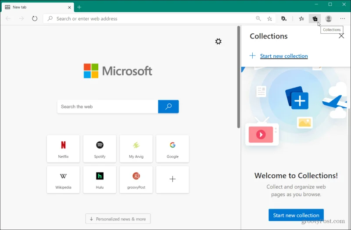Add this page to favorites with the star icon
351x230 pixels.
pyautogui.click(x=269, y=19)
